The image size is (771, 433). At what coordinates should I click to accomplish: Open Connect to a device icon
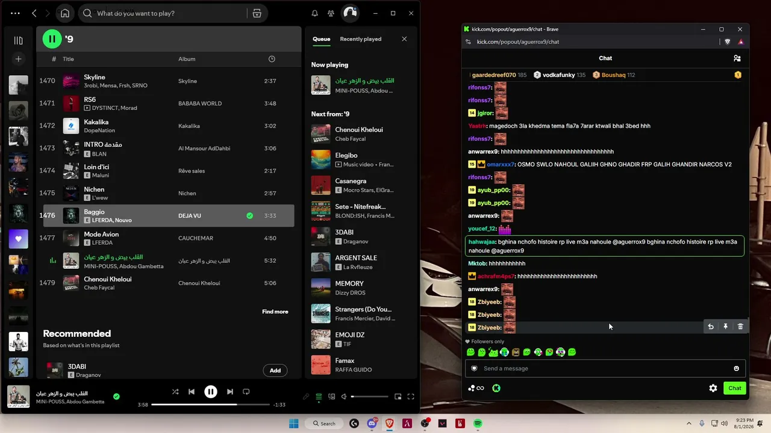tap(332, 396)
